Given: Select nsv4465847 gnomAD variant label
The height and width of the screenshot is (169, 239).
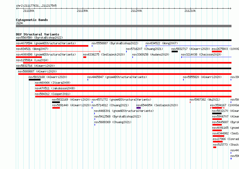Looking at the screenshot, I should pyautogui.click(x=117, y=77).
